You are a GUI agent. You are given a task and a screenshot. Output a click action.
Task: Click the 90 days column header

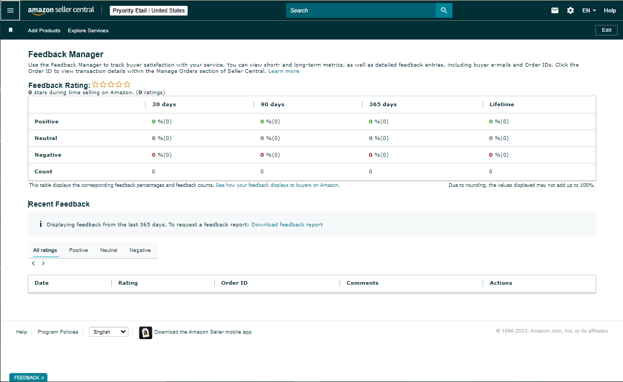click(x=272, y=105)
